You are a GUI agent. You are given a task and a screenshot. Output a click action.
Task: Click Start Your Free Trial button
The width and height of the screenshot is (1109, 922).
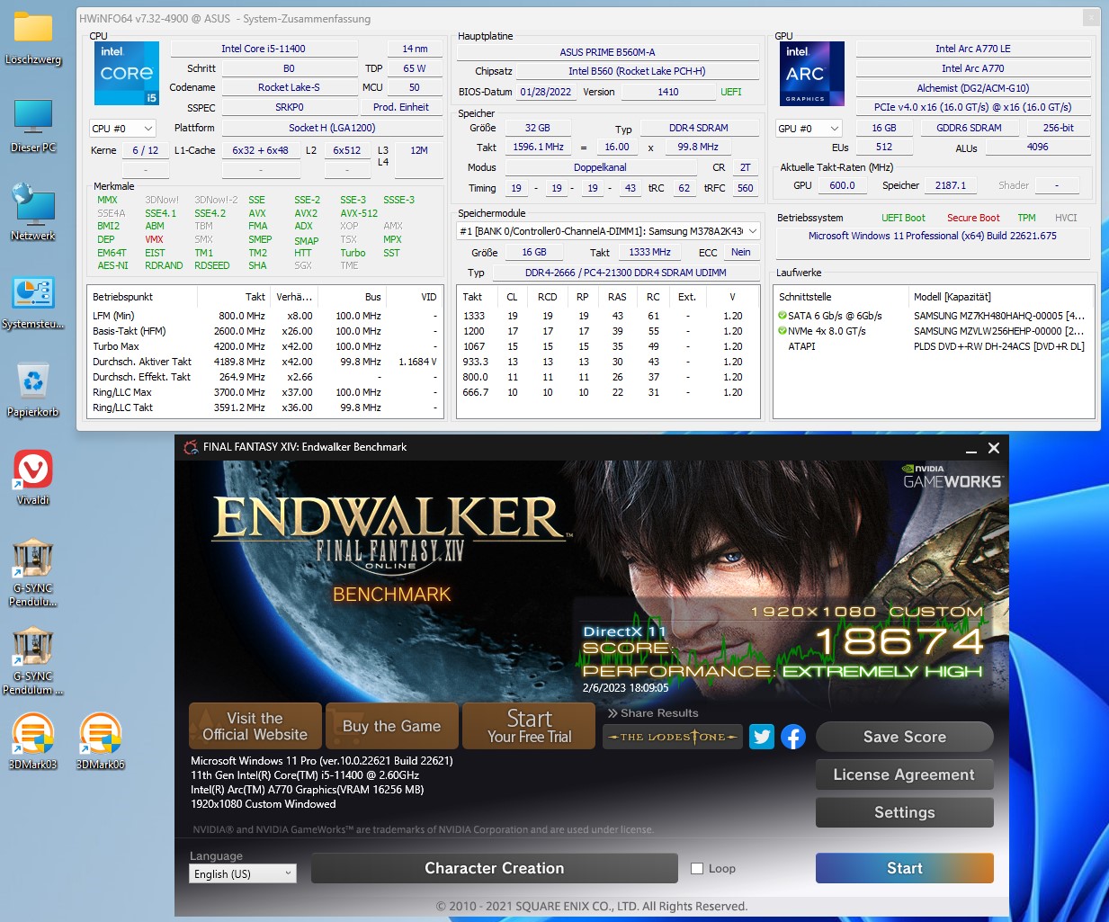[529, 726]
